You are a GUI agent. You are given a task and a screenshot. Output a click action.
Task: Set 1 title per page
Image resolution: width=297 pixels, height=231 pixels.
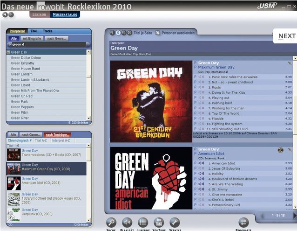click(112, 33)
